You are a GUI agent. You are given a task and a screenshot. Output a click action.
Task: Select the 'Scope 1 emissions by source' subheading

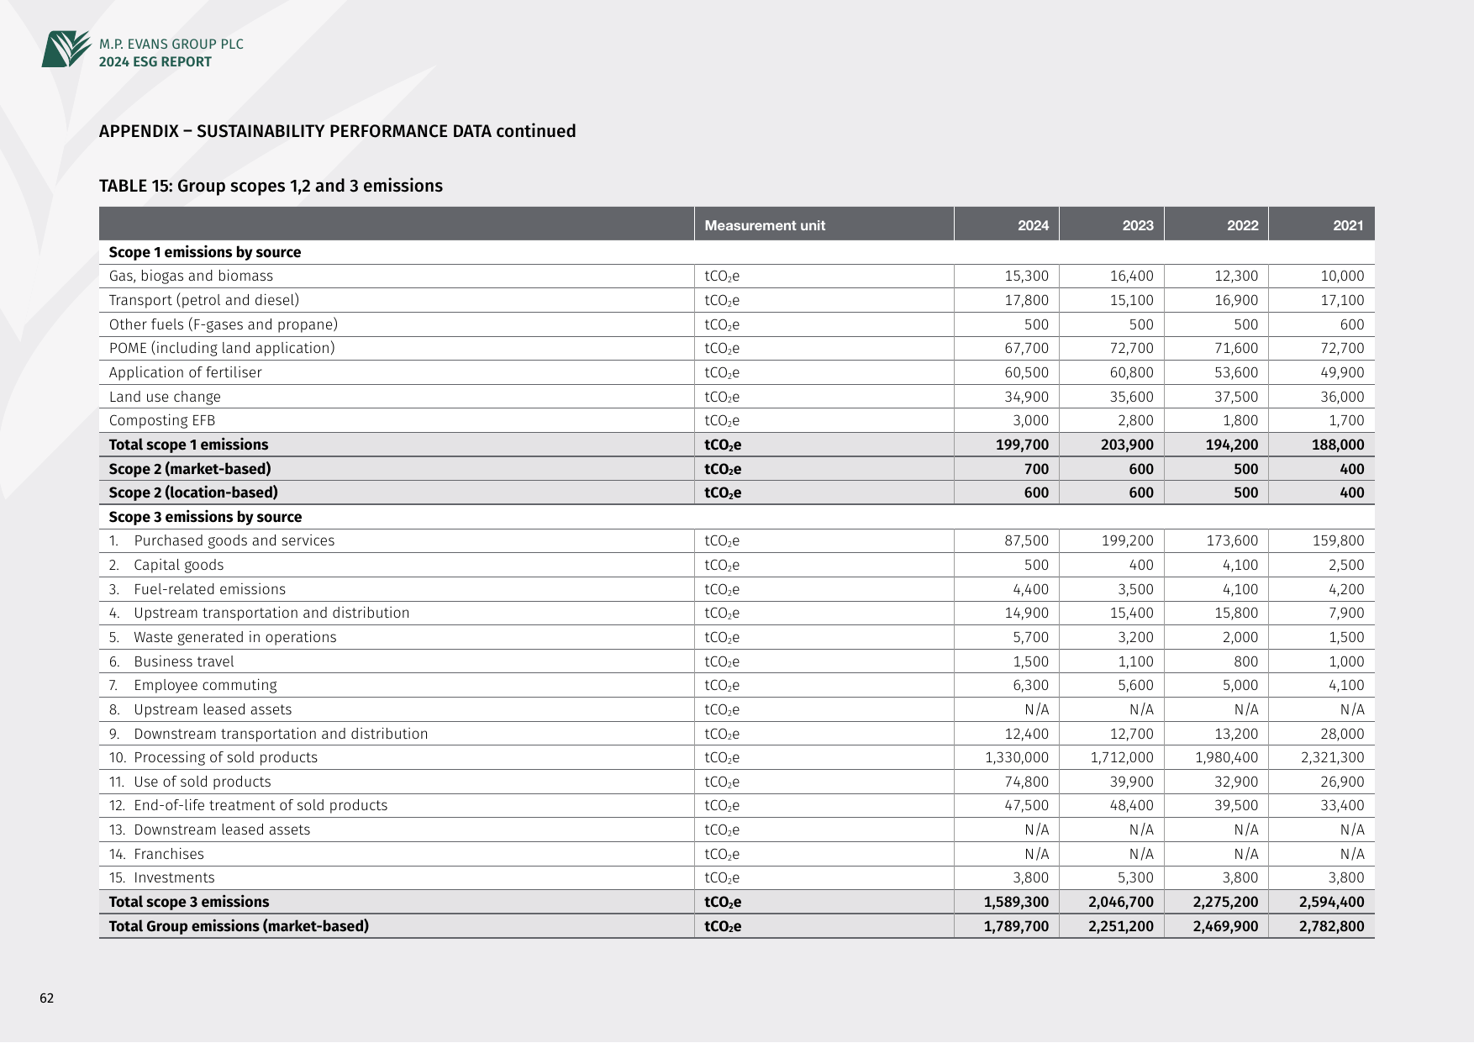pos(205,252)
